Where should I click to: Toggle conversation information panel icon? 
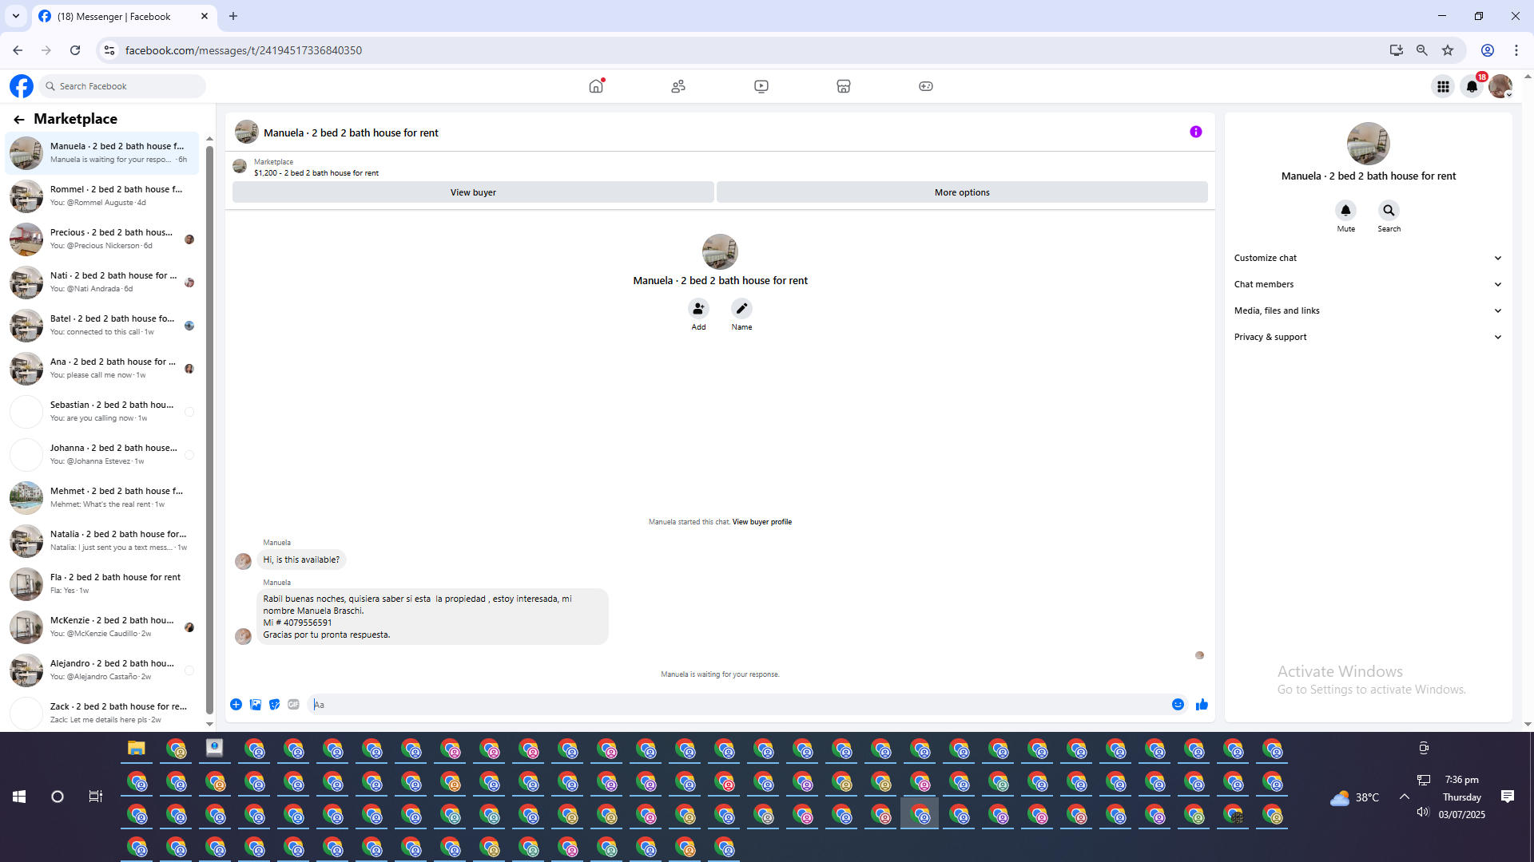pyautogui.click(x=1195, y=132)
